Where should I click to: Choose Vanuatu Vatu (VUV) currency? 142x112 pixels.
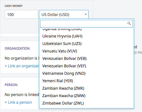(x=86, y=51)
